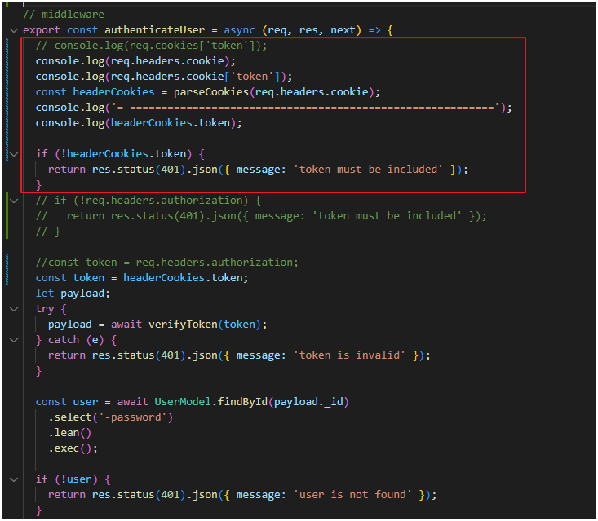Click the 'token is invalid' string

[x=349, y=355]
